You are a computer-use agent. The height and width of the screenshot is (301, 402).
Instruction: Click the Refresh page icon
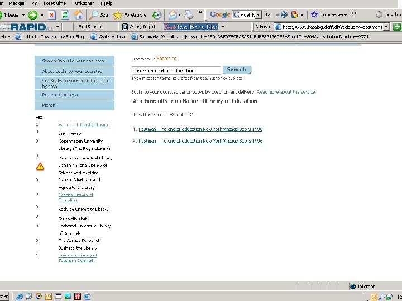click(65, 15)
